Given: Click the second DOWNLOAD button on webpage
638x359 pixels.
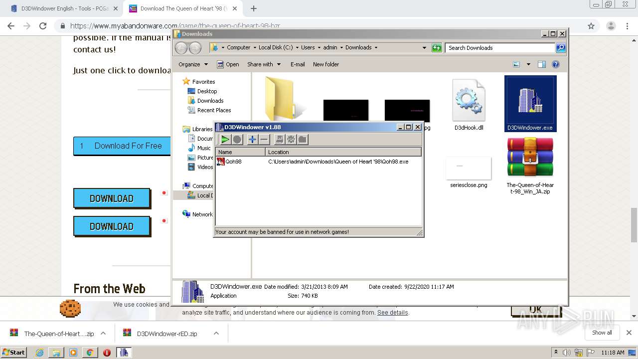Looking at the screenshot, I should (x=112, y=226).
